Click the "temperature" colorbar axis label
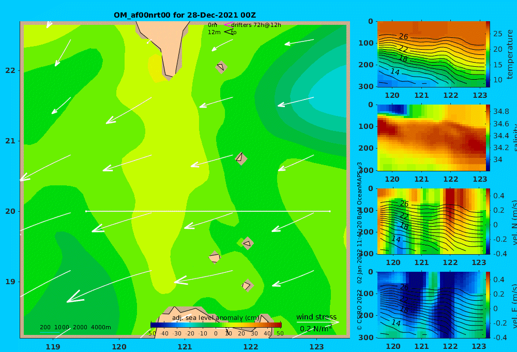517x352 pixels. tap(510, 54)
